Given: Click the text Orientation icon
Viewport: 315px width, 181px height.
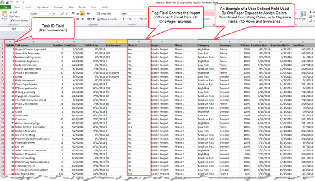Looking at the screenshot, I should (x=89, y=13).
